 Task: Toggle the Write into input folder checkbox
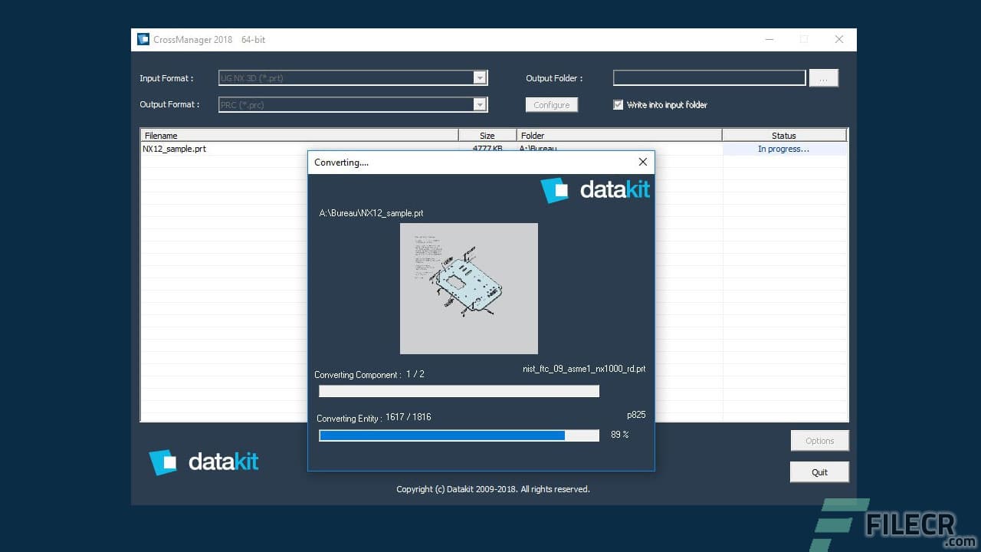618,105
